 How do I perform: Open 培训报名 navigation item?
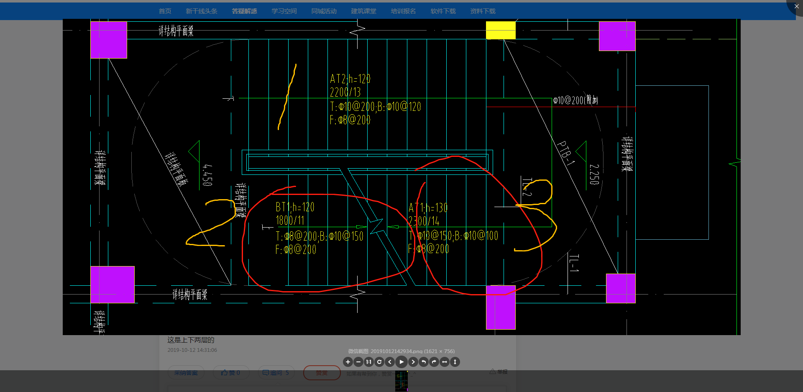click(x=403, y=11)
